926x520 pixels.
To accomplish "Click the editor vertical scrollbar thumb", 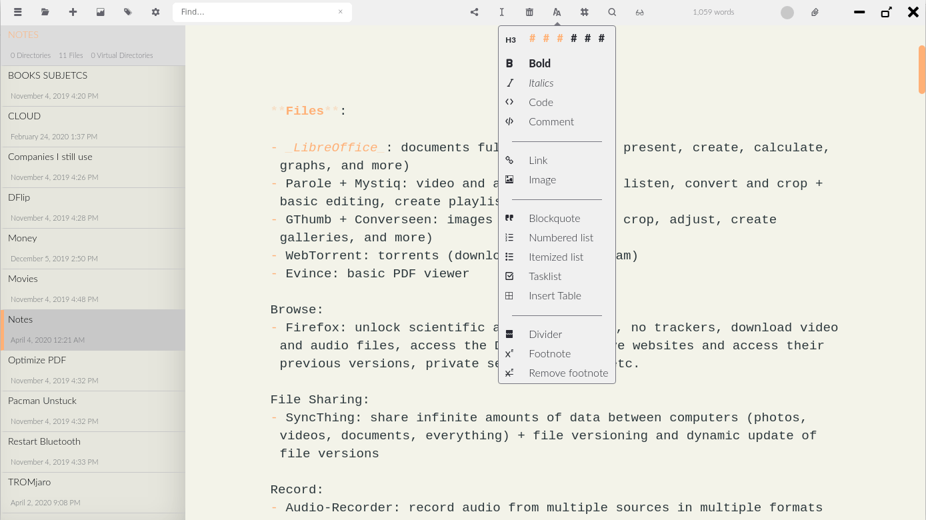I will point(922,69).
